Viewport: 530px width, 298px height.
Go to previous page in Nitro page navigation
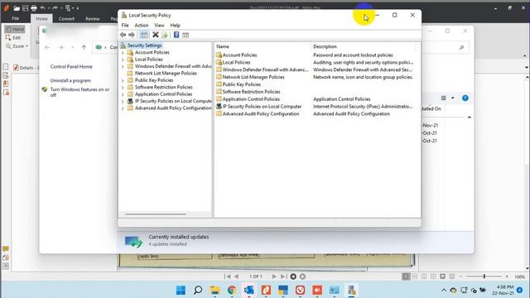tap(237, 276)
